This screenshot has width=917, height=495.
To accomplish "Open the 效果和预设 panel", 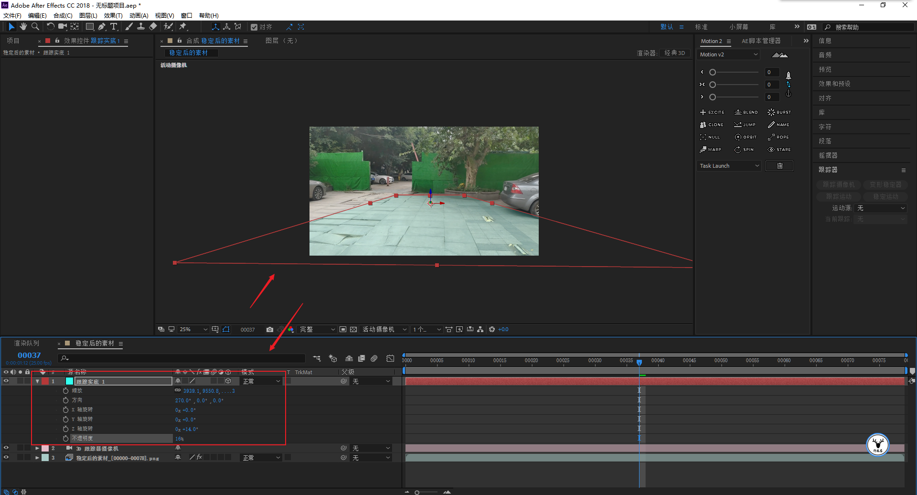I will coord(834,84).
